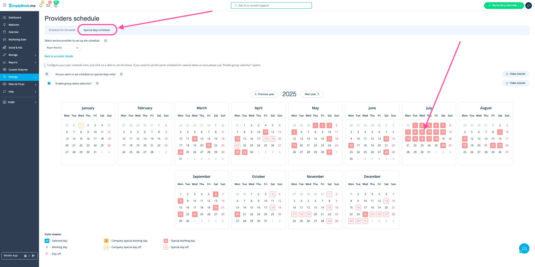
Task: Follow the Back to provider details link
Action: (59, 56)
